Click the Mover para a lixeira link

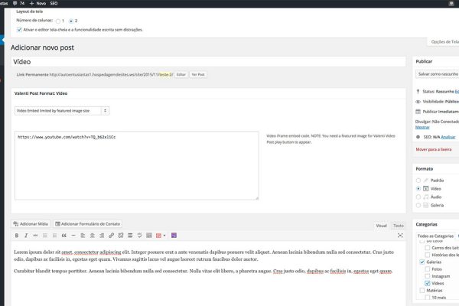click(x=437, y=149)
